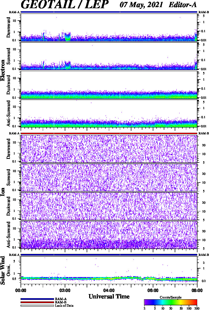Click the 2 label at the color bar start

[145, 308]
